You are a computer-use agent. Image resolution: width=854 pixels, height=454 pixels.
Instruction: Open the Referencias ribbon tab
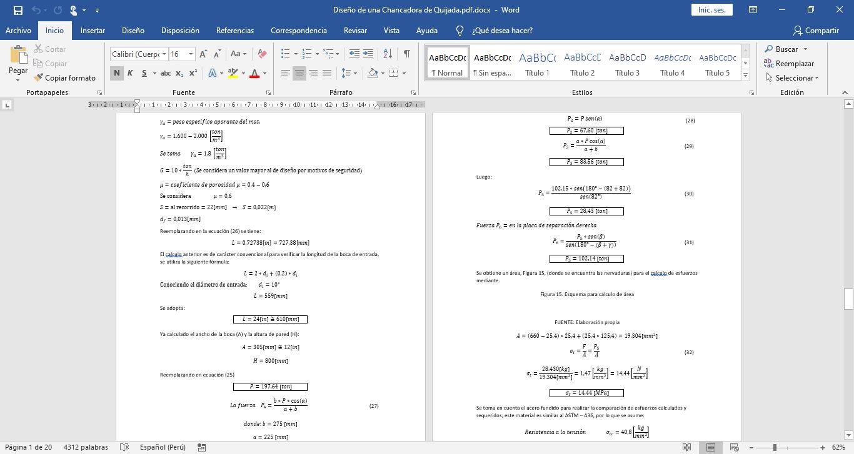click(235, 30)
